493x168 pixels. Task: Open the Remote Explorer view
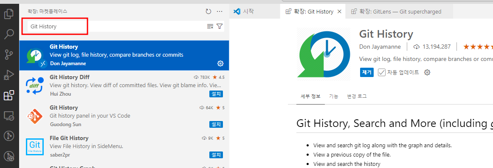(9, 116)
